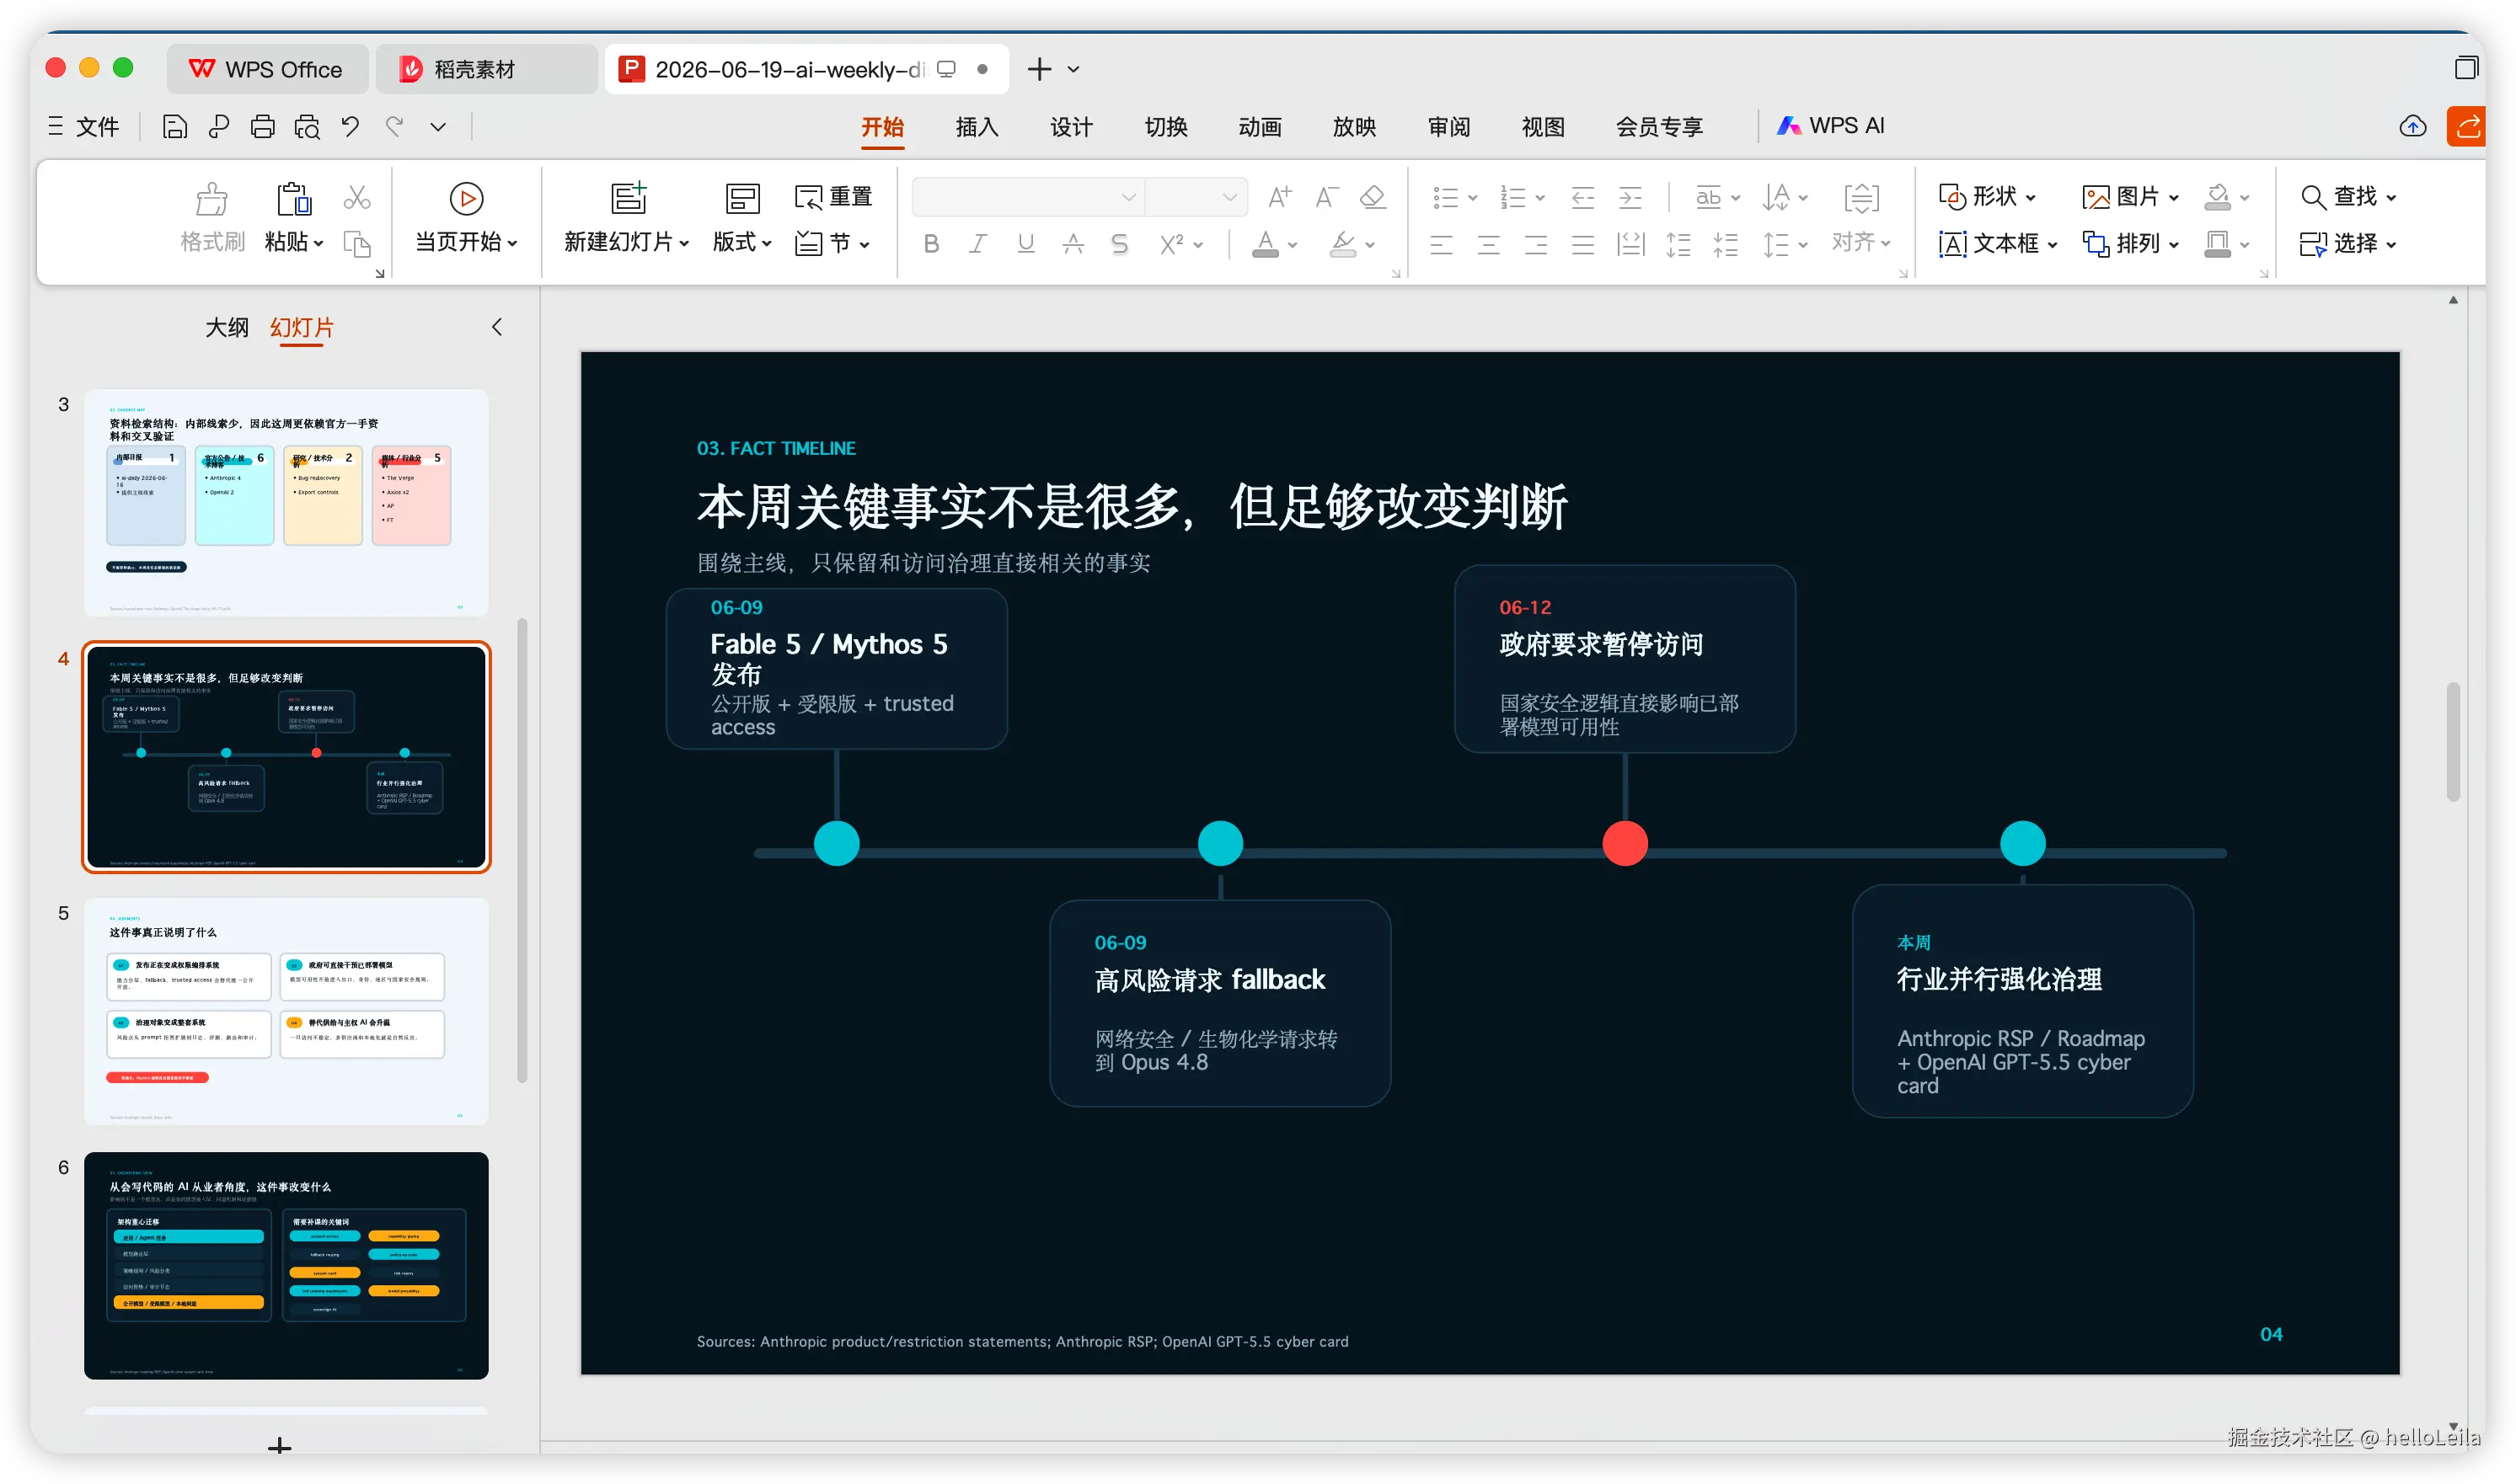Undo the last action
The width and height of the screenshot is (2516, 1484).
pyautogui.click(x=351, y=127)
